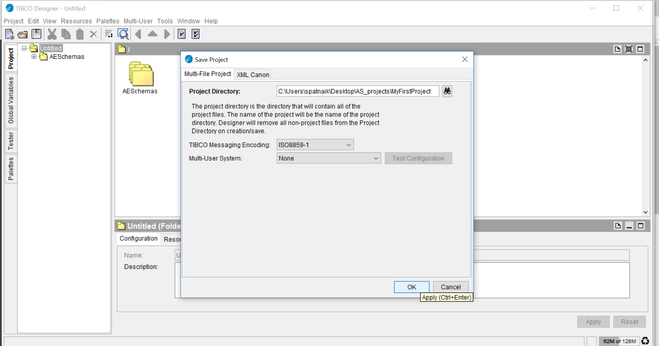Confirm with the OK button
659x346 pixels.
click(x=412, y=287)
